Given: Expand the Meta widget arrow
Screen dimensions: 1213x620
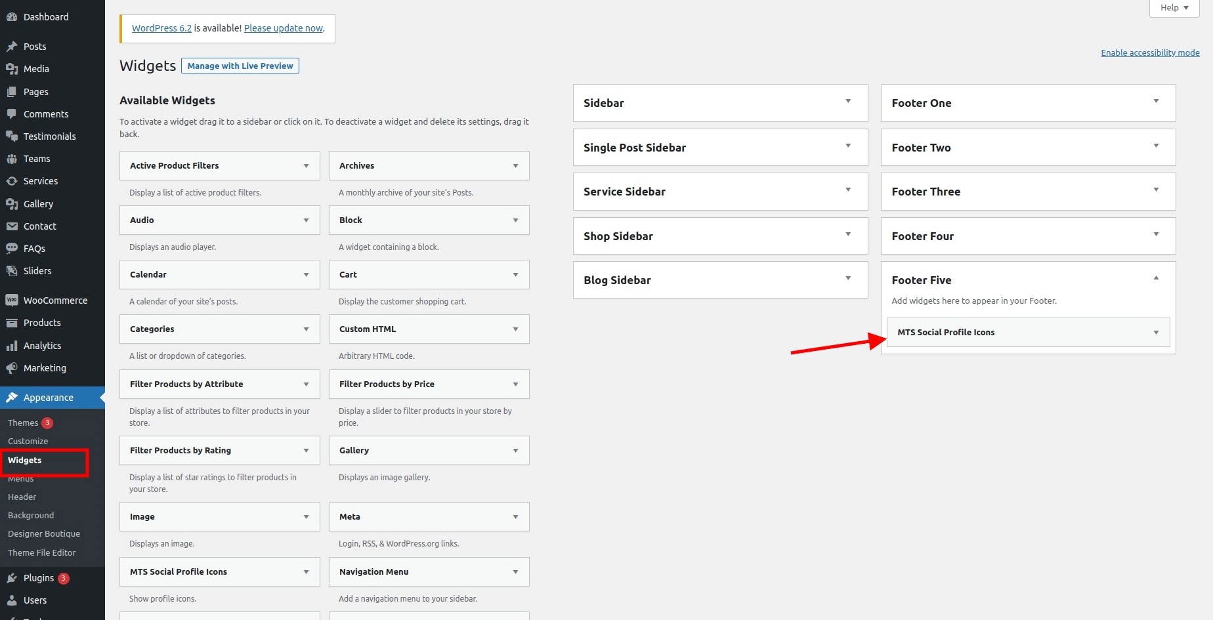Looking at the screenshot, I should click(x=515, y=517).
